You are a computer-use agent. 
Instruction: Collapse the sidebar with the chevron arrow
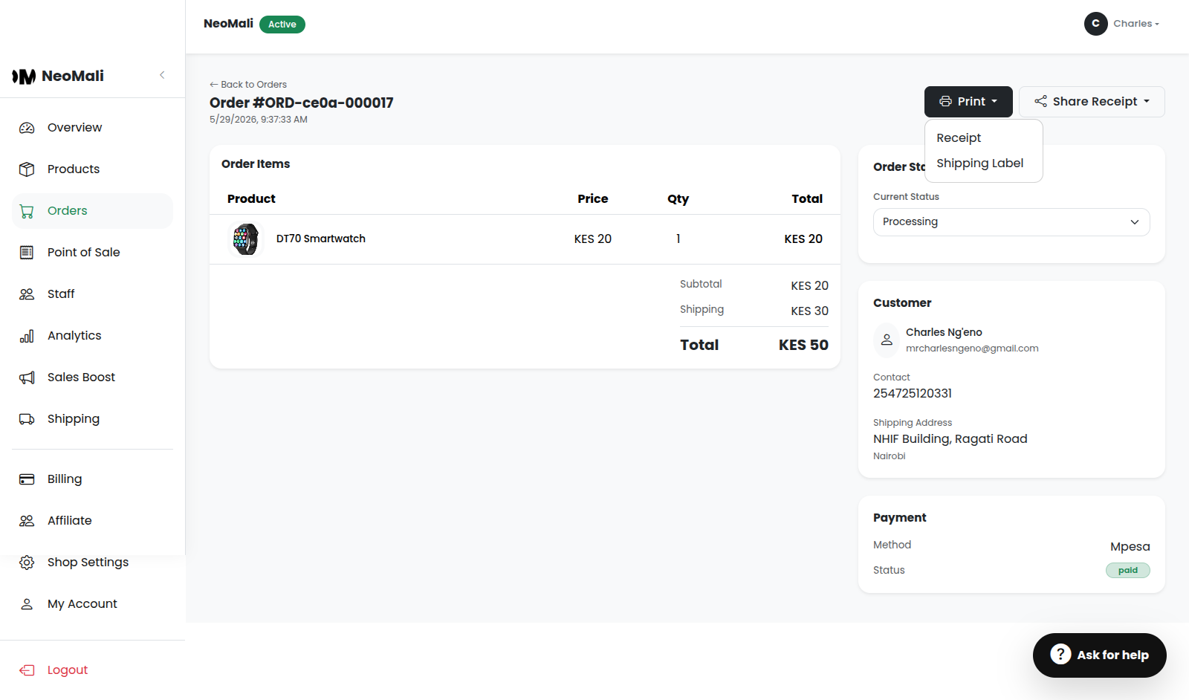(x=162, y=75)
